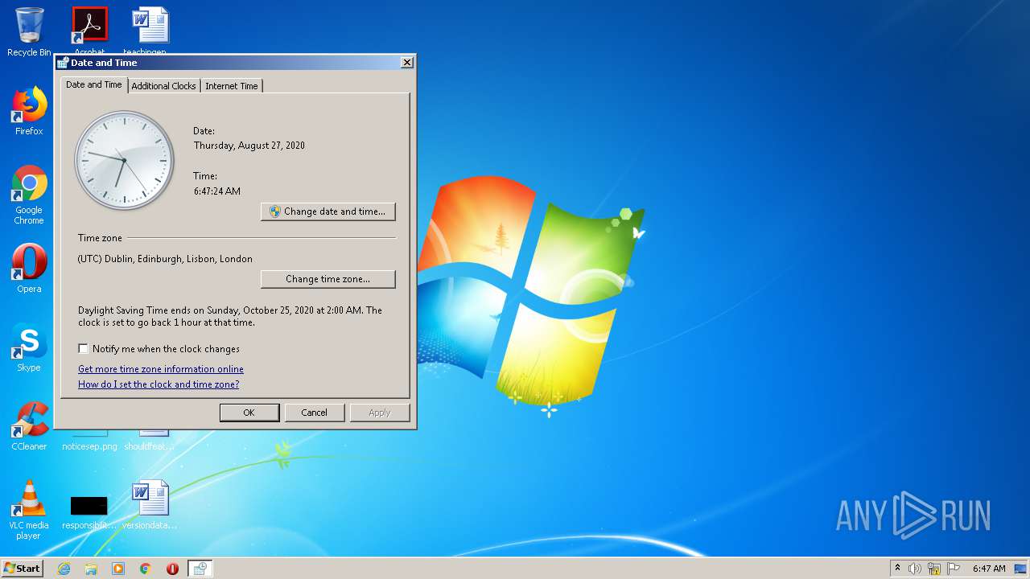
Task: Click the Date and Time title bar icon
Action: (63, 63)
